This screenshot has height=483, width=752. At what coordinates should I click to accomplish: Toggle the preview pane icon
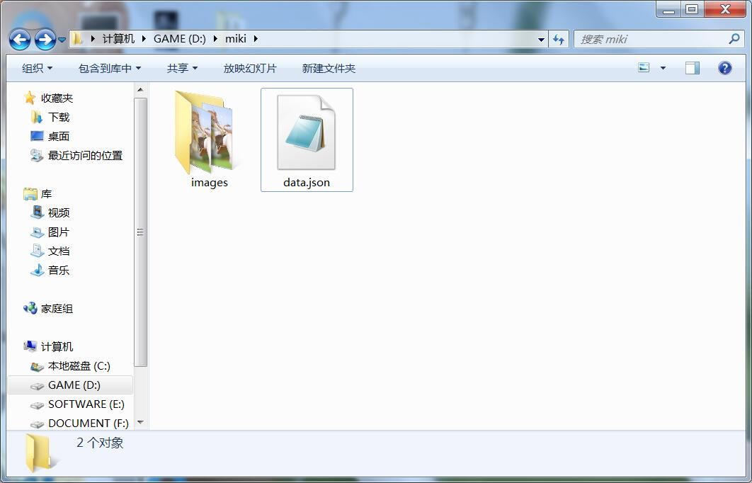pos(692,68)
